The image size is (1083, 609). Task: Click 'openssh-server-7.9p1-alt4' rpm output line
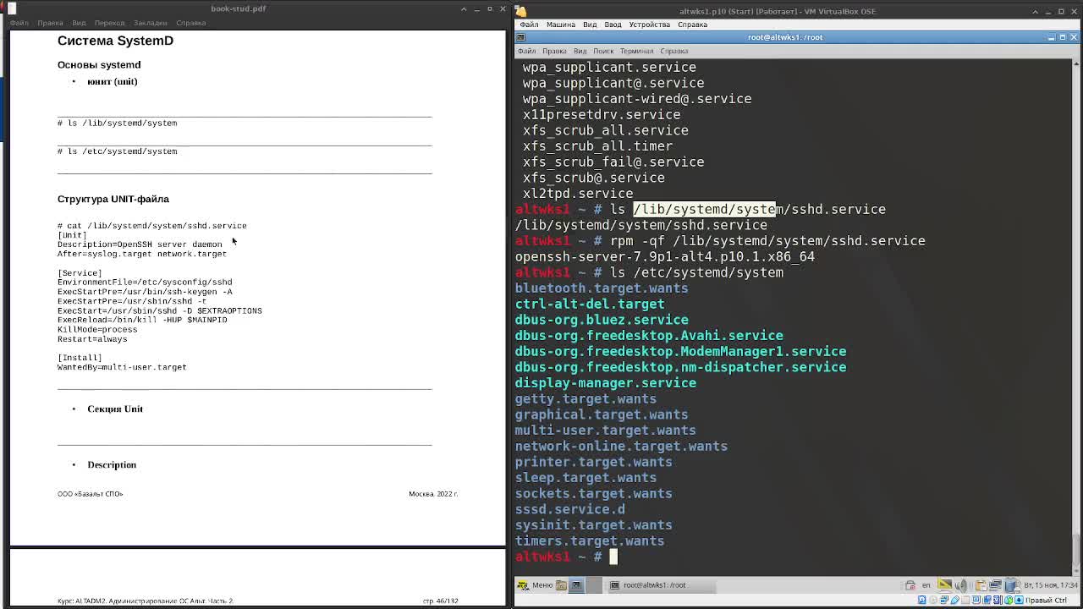point(665,257)
